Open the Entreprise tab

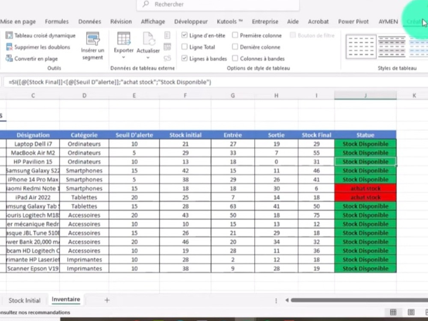[x=265, y=21]
